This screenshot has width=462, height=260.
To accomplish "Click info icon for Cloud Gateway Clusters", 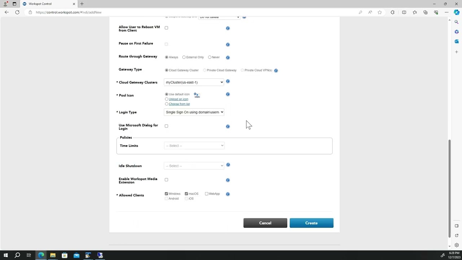I will tap(228, 81).
